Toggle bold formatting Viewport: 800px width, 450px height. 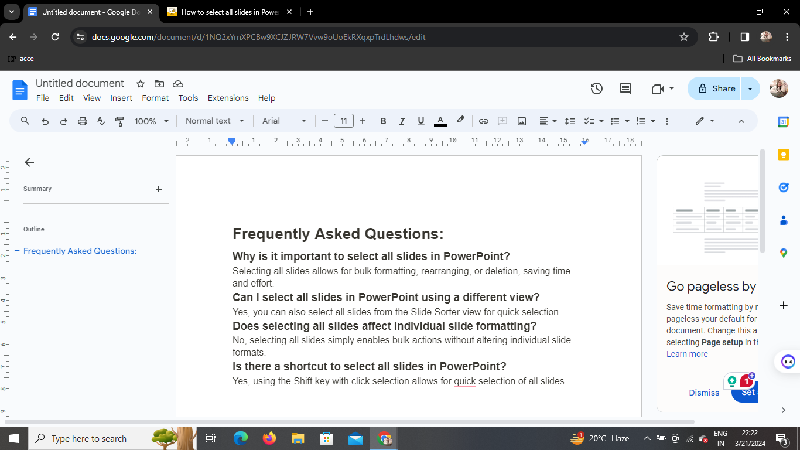384,121
